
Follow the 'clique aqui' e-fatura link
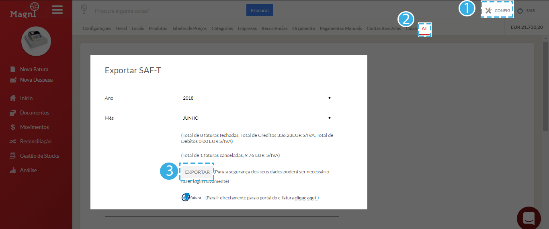click(x=305, y=198)
